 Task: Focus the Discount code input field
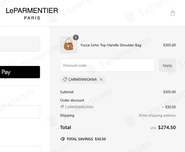107,65
